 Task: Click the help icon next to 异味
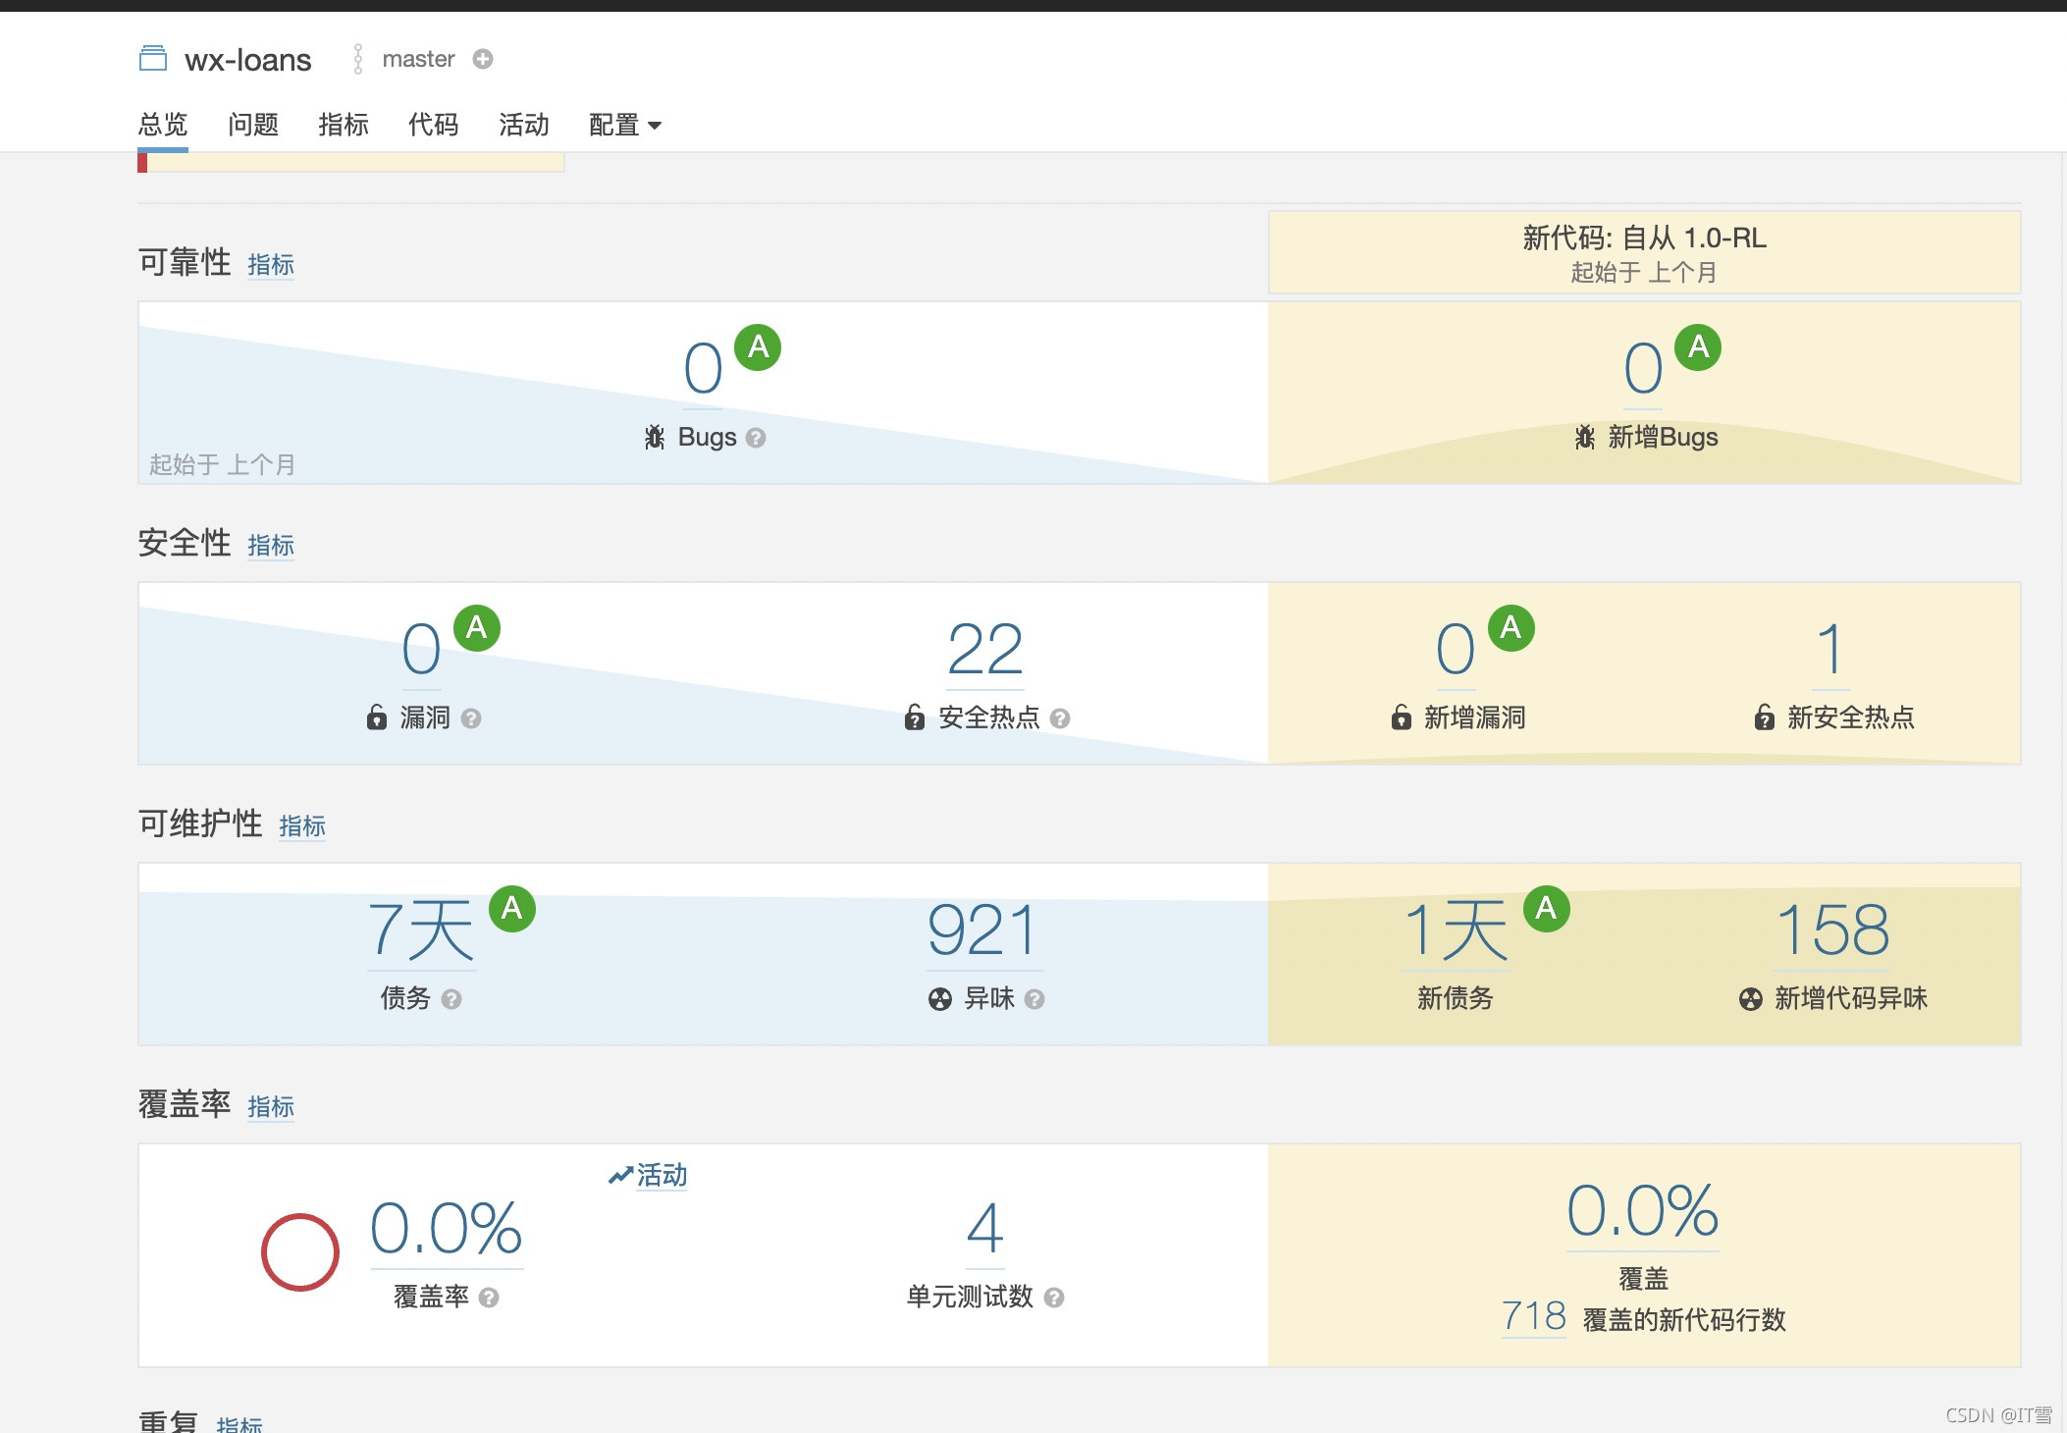click(x=1033, y=999)
